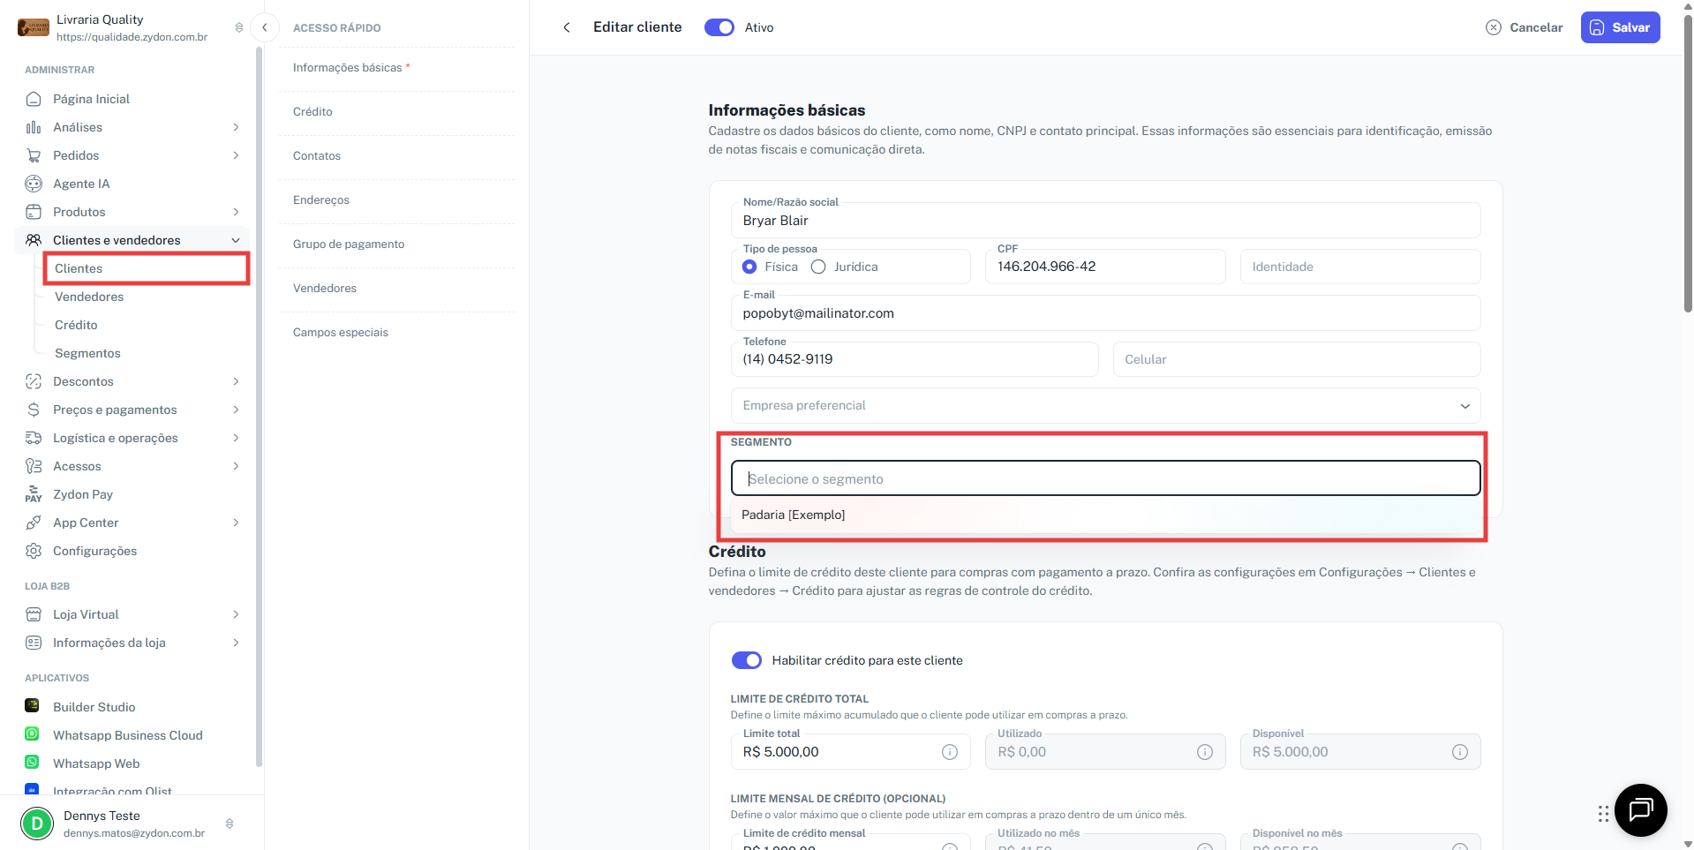The image size is (1694, 850).
Task: Click the Loja Virtual store icon
Action: click(x=34, y=614)
